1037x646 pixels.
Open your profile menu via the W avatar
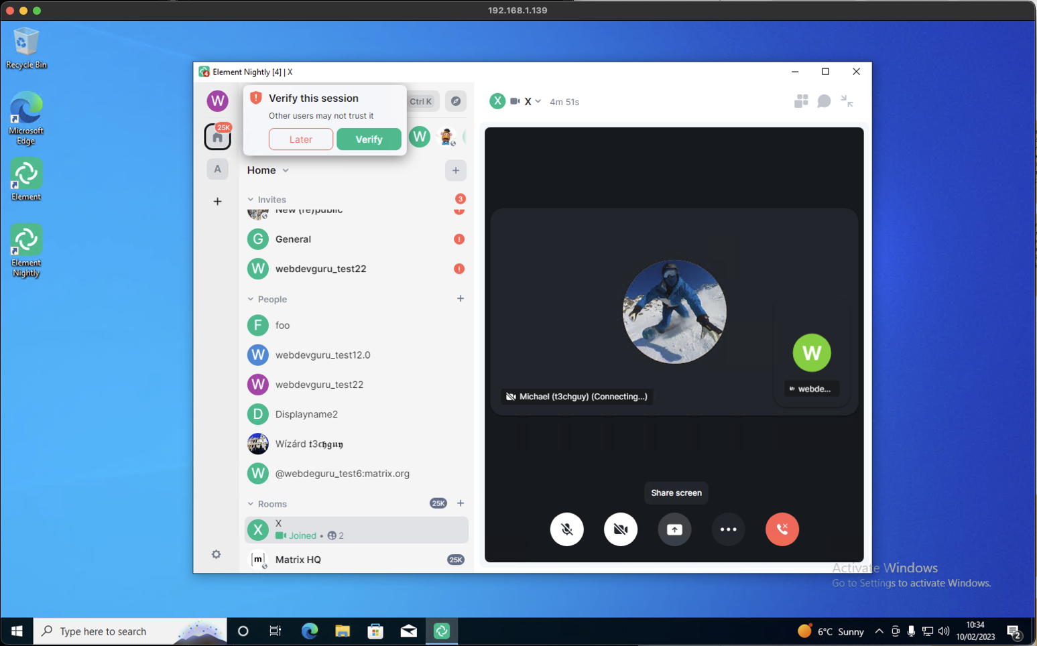[x=217, y=101]
